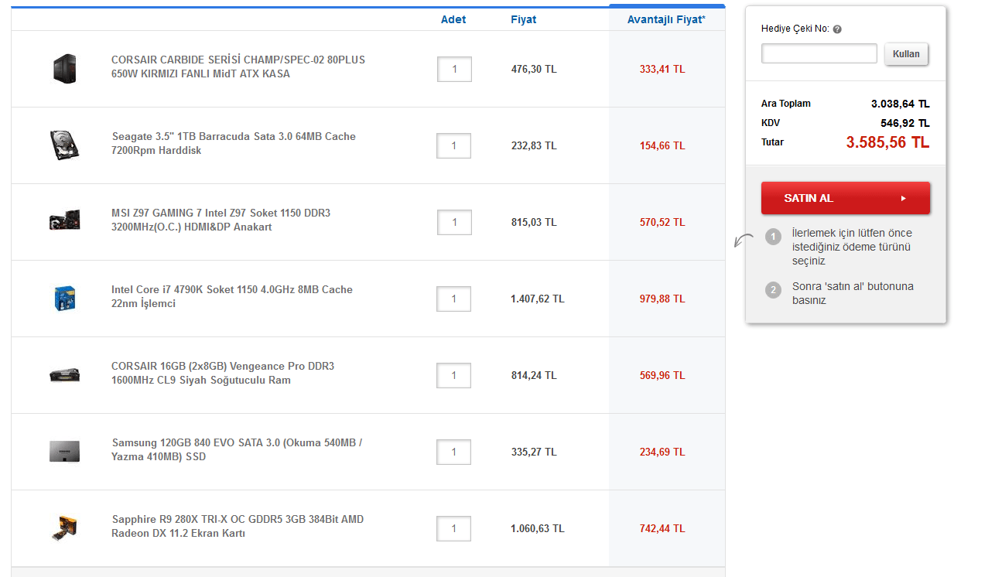The height and width of the screenshot is (577, 995).
Task: Click the quantity field for the Intel Core i7
Action: pos(454,299)
